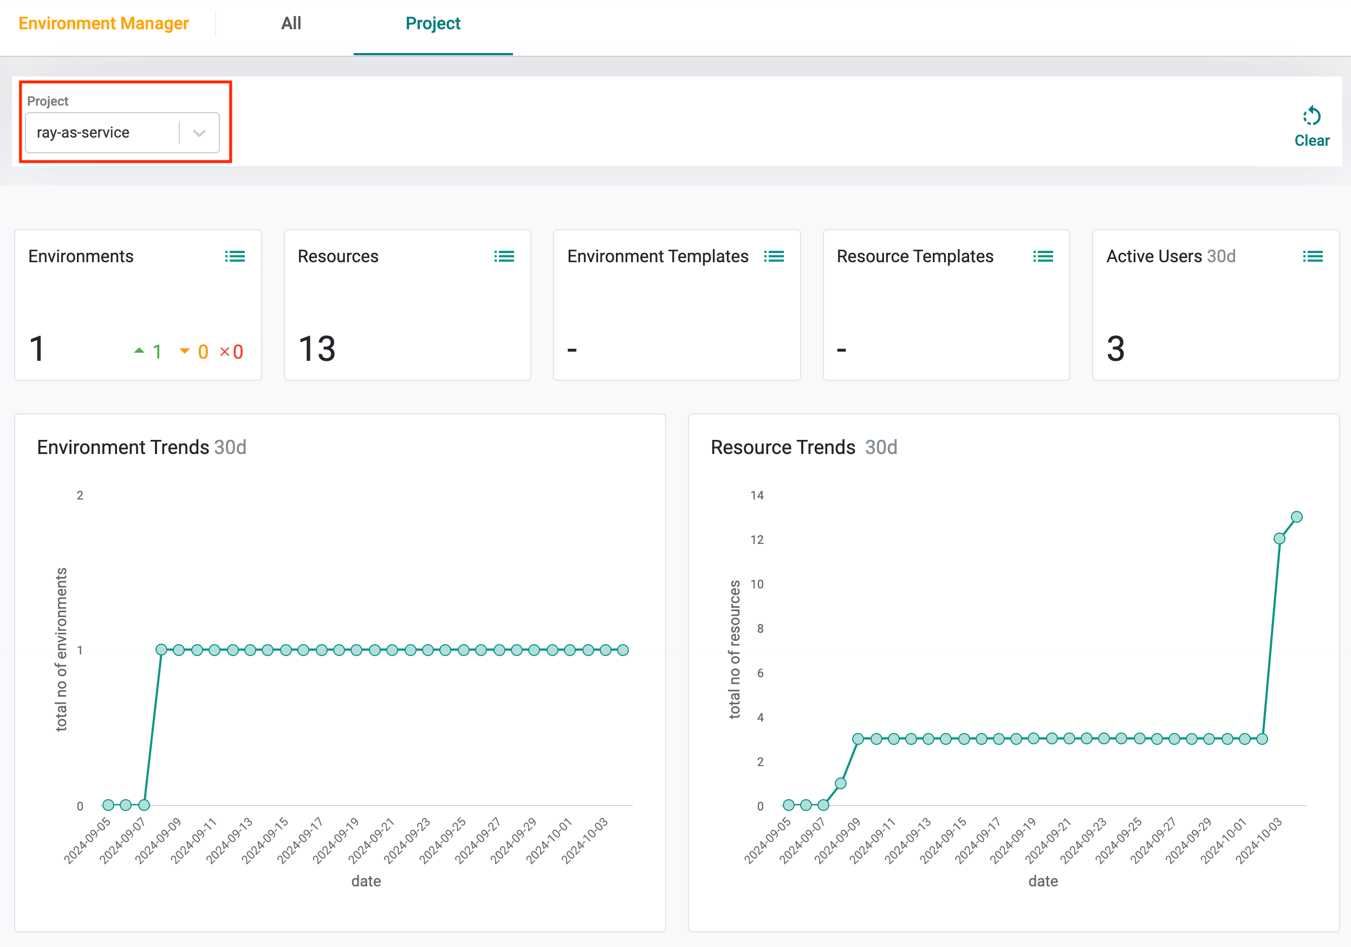Click the last data point in Resource Trends
Image resolution: width=1351 pixels, height=947 pixels.
click(1297, 517)
